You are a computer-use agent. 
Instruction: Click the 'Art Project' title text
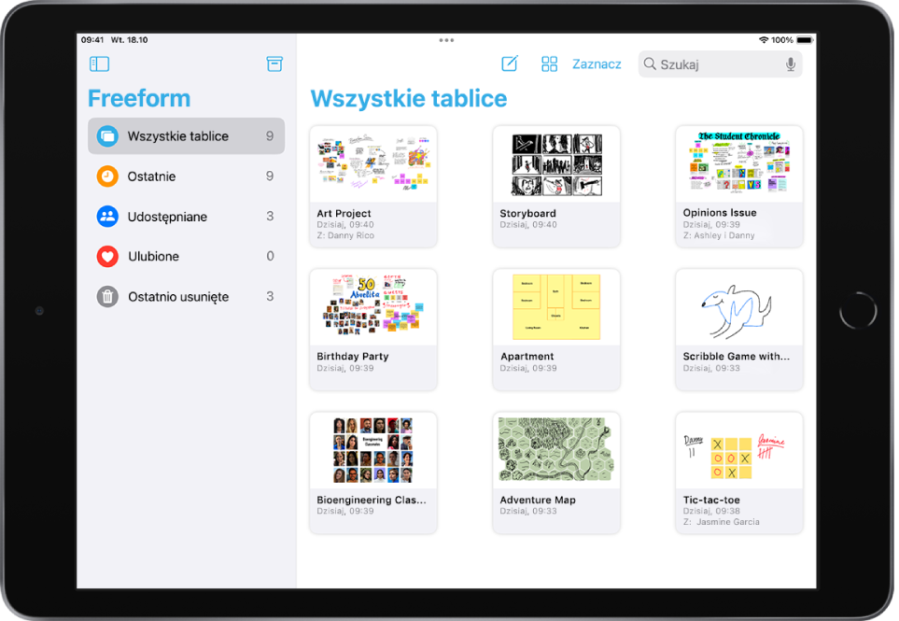[344, 213]
